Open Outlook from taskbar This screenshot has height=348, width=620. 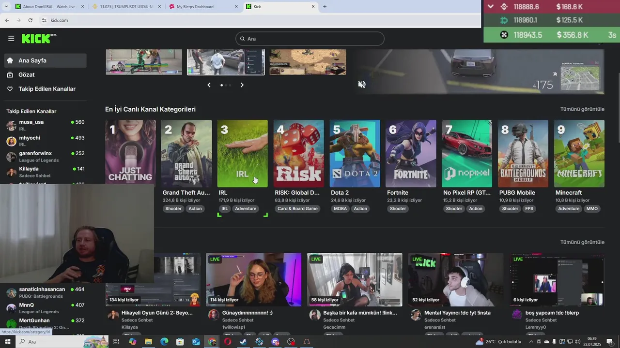point(196,342)
